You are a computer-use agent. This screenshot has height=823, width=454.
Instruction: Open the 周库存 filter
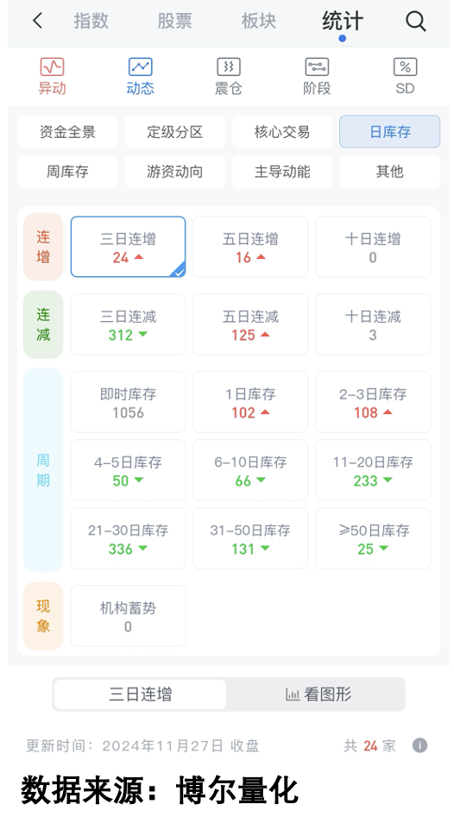[x=67, y=172]
